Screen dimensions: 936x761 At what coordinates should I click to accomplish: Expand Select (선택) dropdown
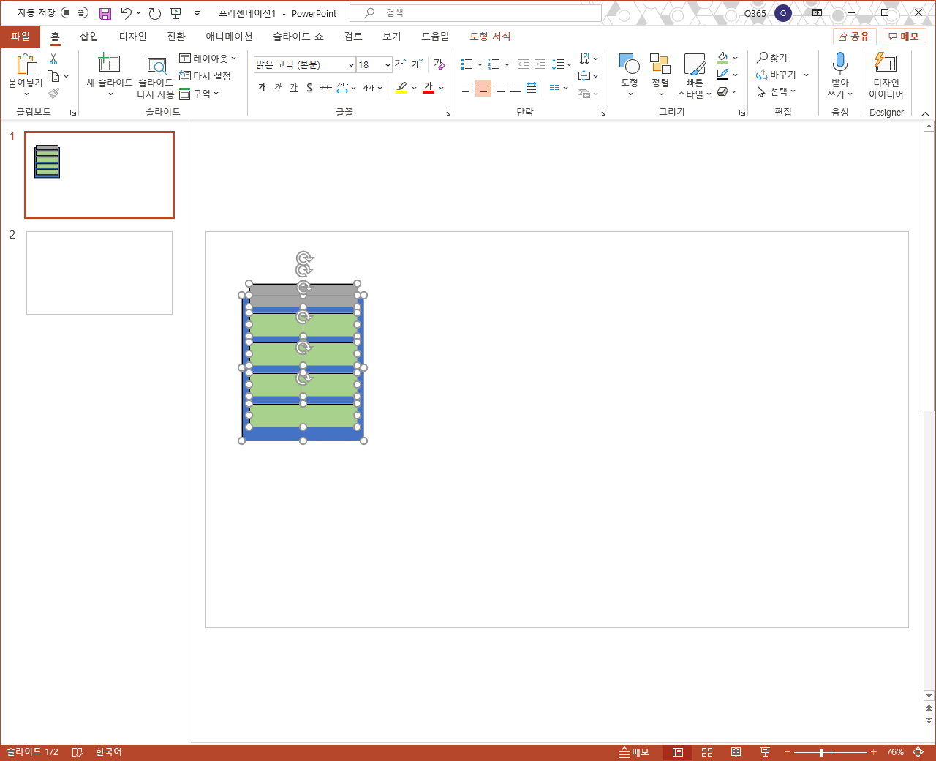777,91
